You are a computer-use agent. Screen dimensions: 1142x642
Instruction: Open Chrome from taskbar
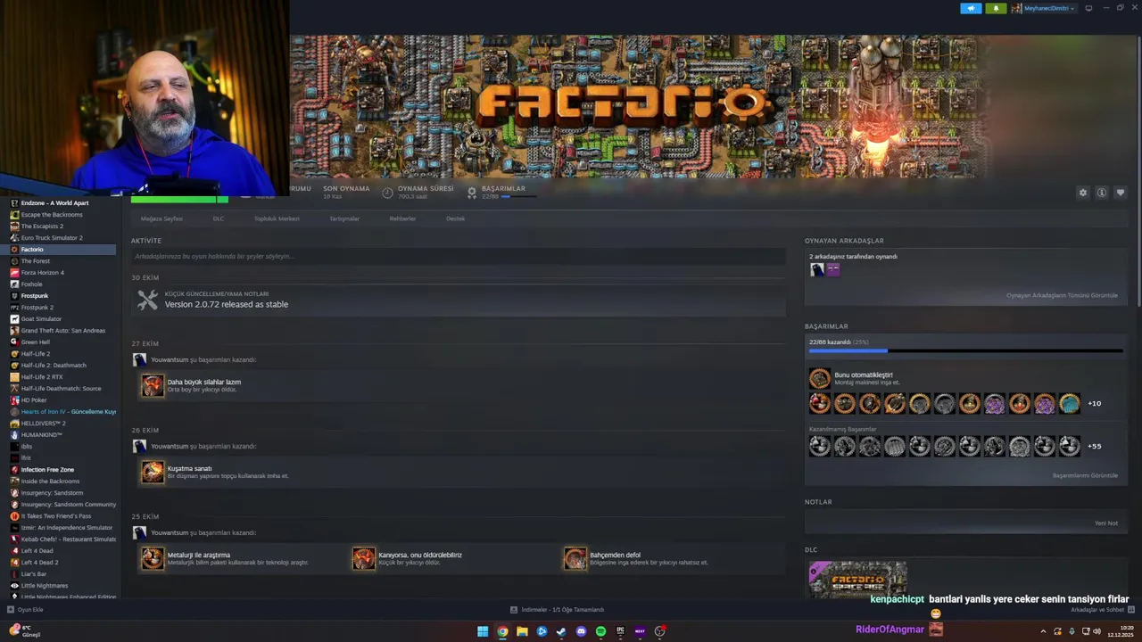pyautogui.click(x=502, y=631)
